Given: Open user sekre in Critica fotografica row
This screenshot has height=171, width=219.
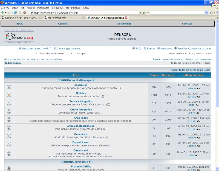Looking at the screenshot, I should [191, 113].
